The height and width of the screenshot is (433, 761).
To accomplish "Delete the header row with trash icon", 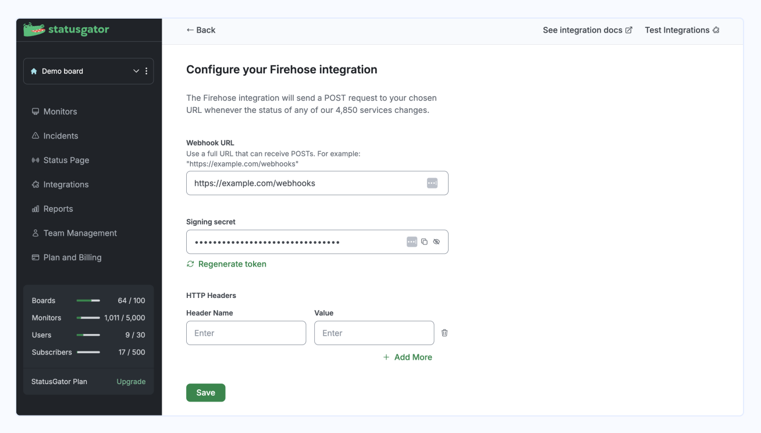I will tap(444, 333).
